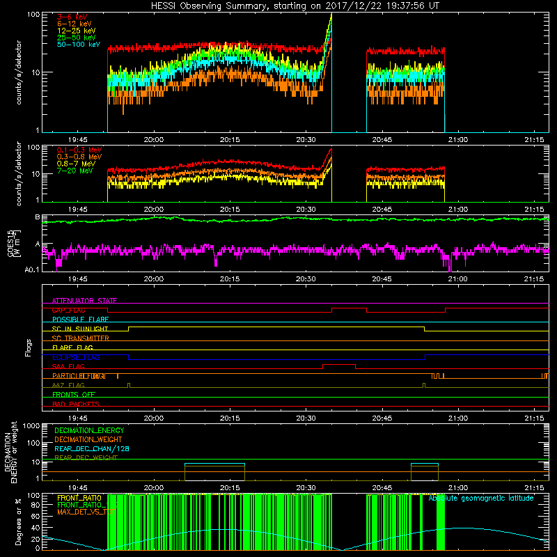Click the 21:00 tick under keV panel

[458, 140]
